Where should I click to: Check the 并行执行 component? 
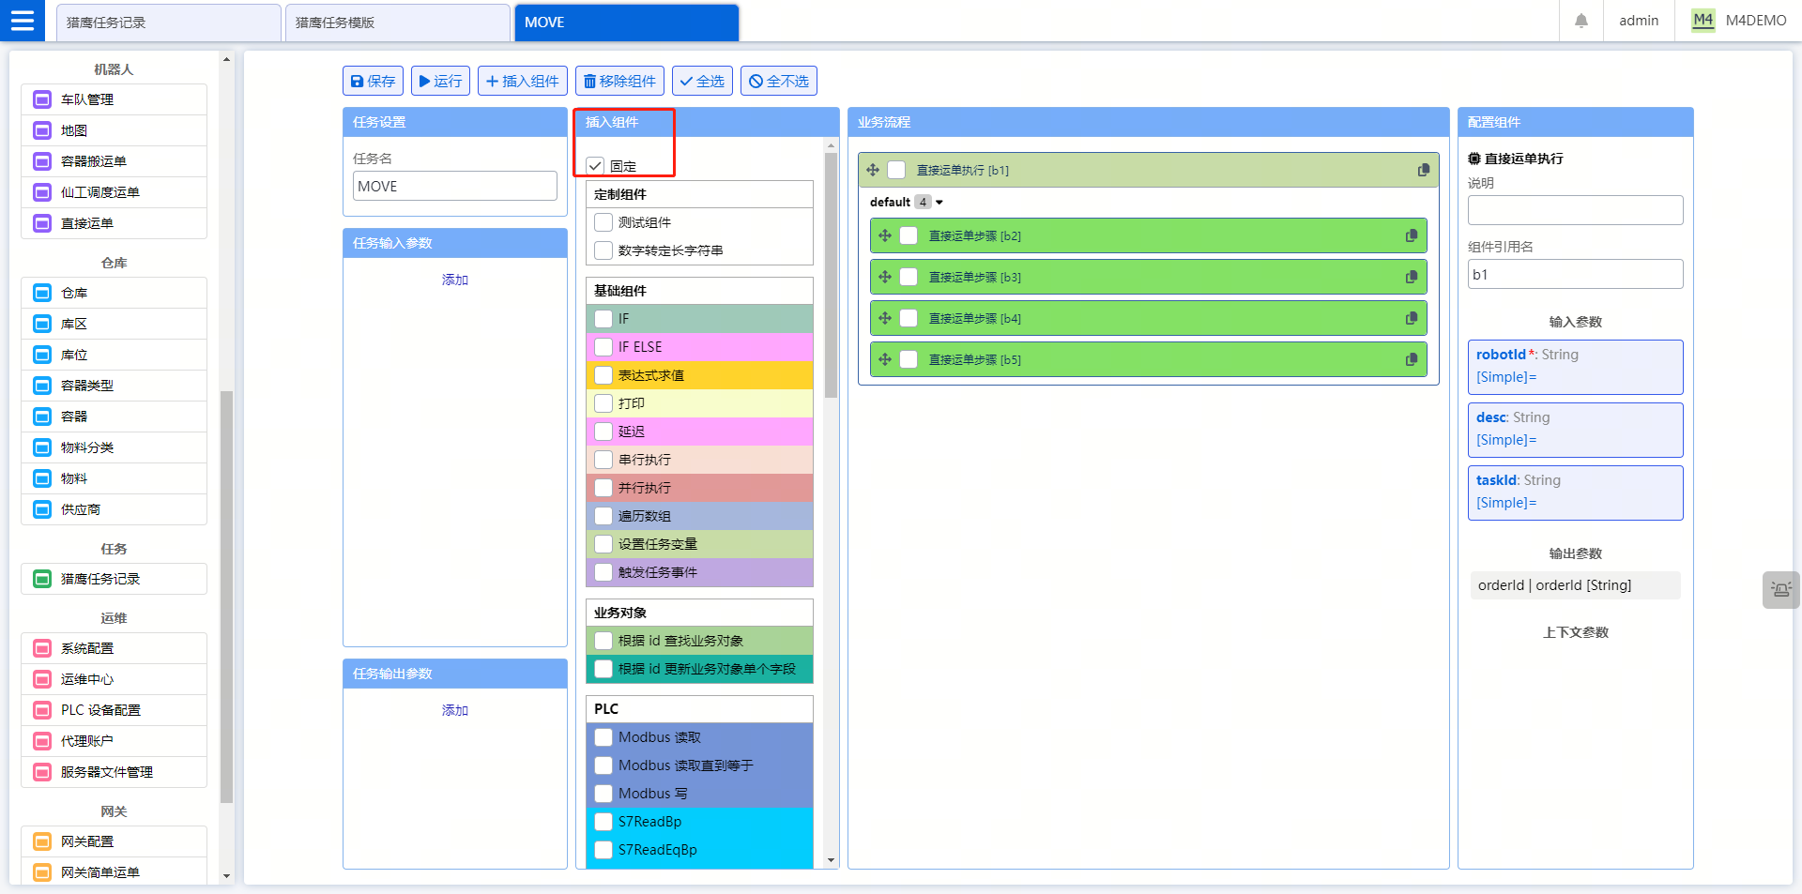[603, 488]
